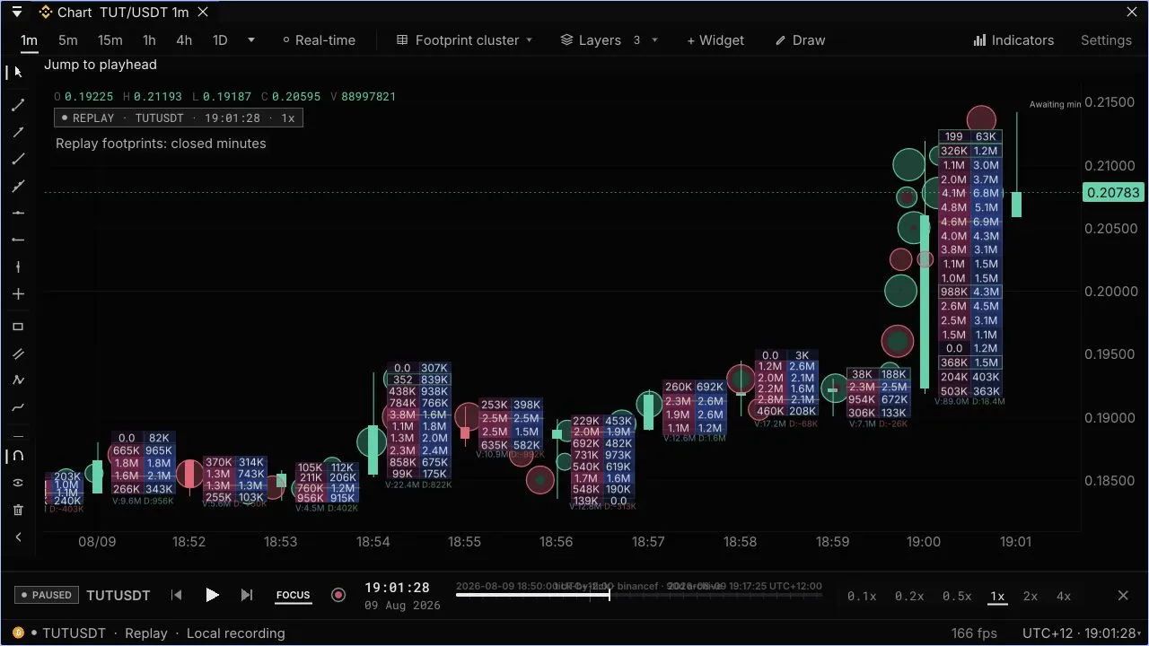Select the trend line drawing tool
Viewport: 1149px width, 646px height.
tap(18, 105)
